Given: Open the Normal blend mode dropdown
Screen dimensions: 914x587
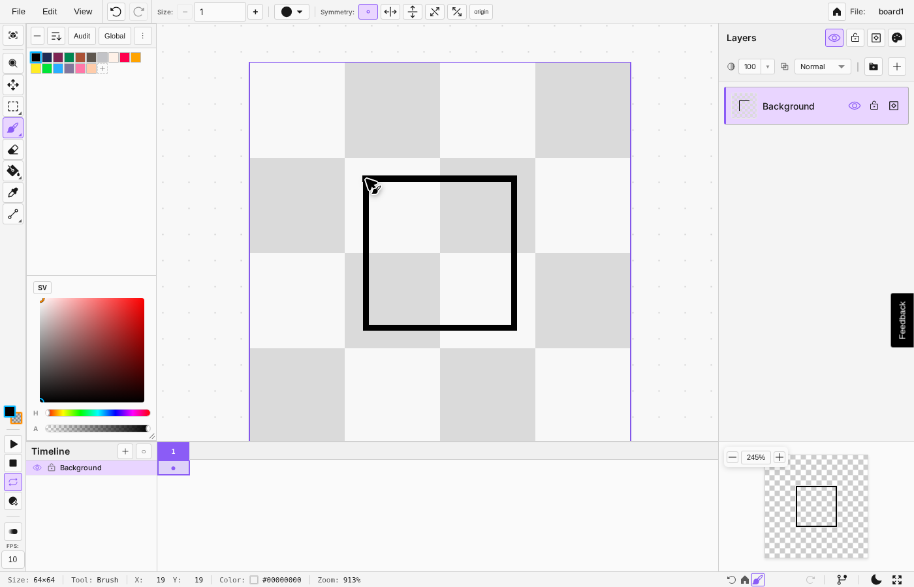Looking at the screenshot, I should (x=823, y=66).
